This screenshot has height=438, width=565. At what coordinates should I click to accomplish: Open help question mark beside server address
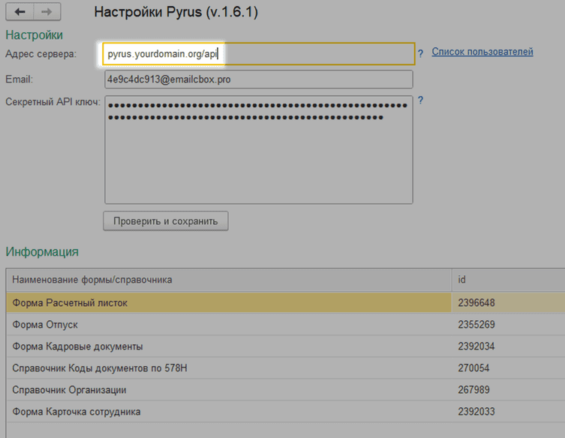point(421,53)
